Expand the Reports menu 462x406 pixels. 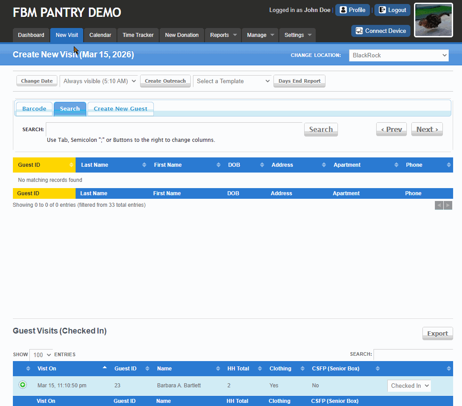pos(223,35)
